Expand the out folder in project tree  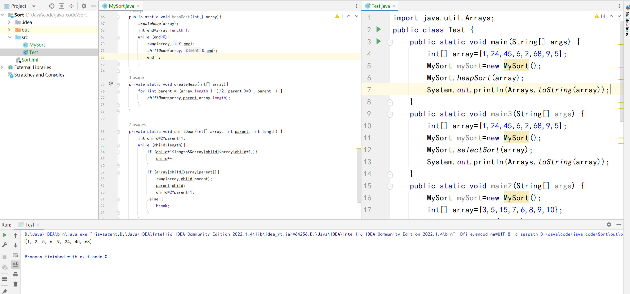point(9,30)
